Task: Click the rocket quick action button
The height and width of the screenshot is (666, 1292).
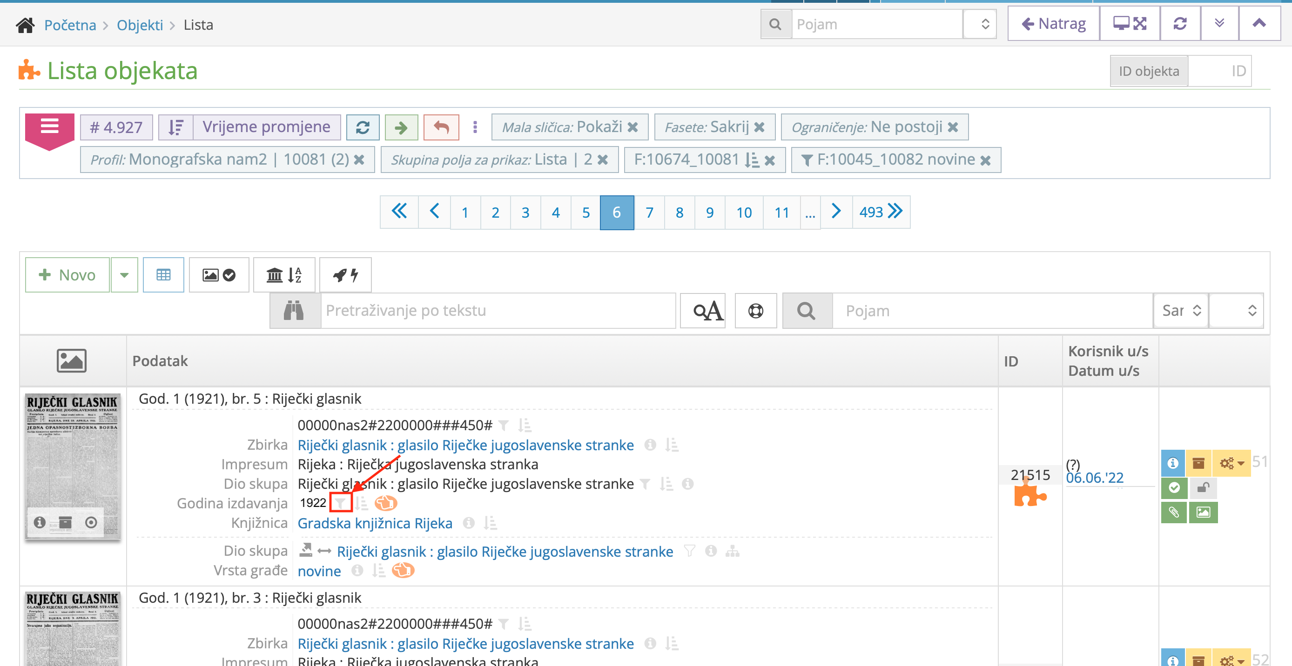Action: [x=345, y=274]
